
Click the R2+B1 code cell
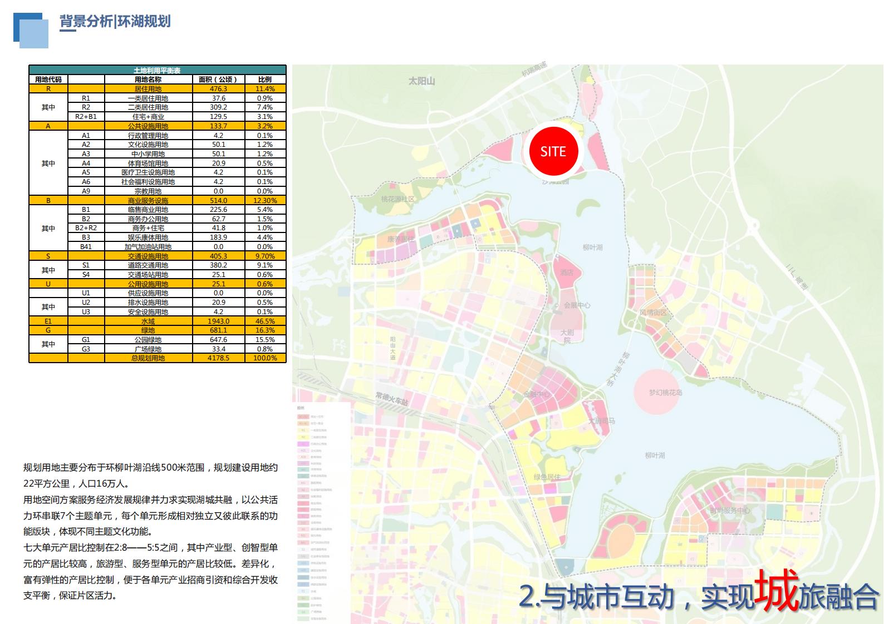click(x=86, y=117)
